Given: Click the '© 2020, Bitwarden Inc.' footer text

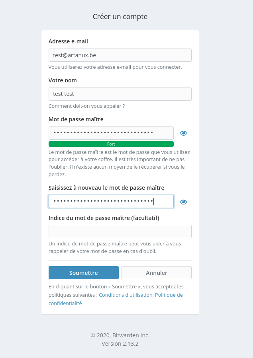Looking at the screenshot, I should [120, 335].
